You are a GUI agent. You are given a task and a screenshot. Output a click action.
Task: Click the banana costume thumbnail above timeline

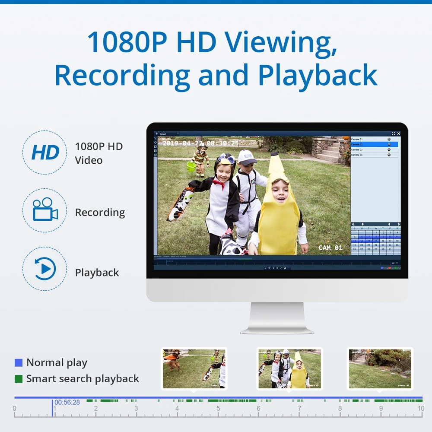[289, 368]
